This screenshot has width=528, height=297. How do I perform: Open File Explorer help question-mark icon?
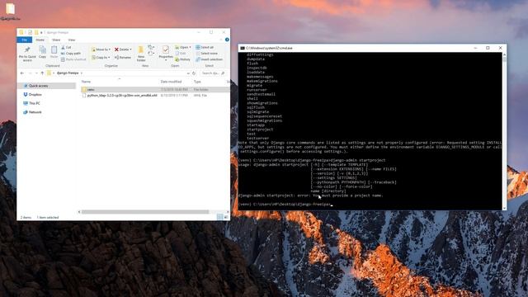coord(227,40)
